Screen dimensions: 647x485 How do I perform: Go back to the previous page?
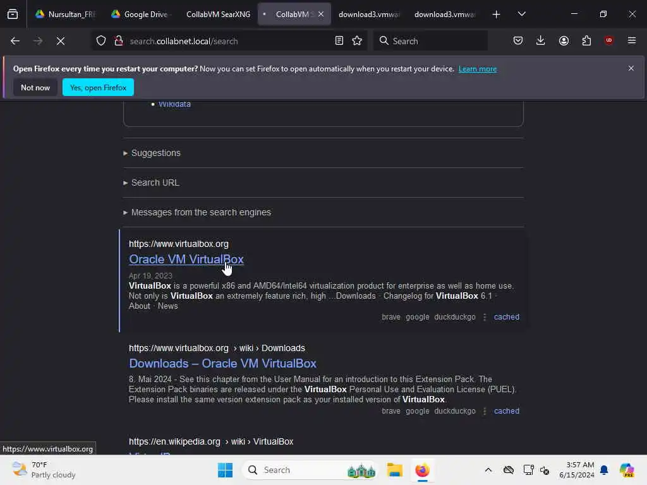coord(15,41)
